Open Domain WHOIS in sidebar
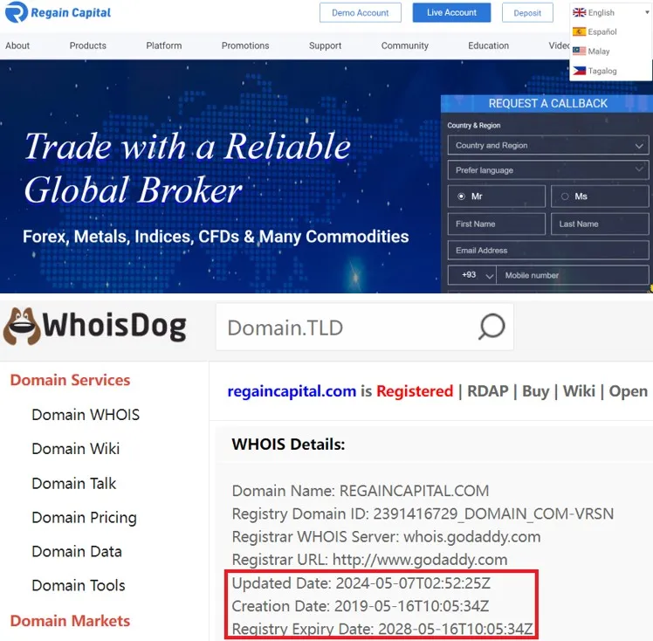The height and width of the screenshot is (641, 653). [86, 415]
